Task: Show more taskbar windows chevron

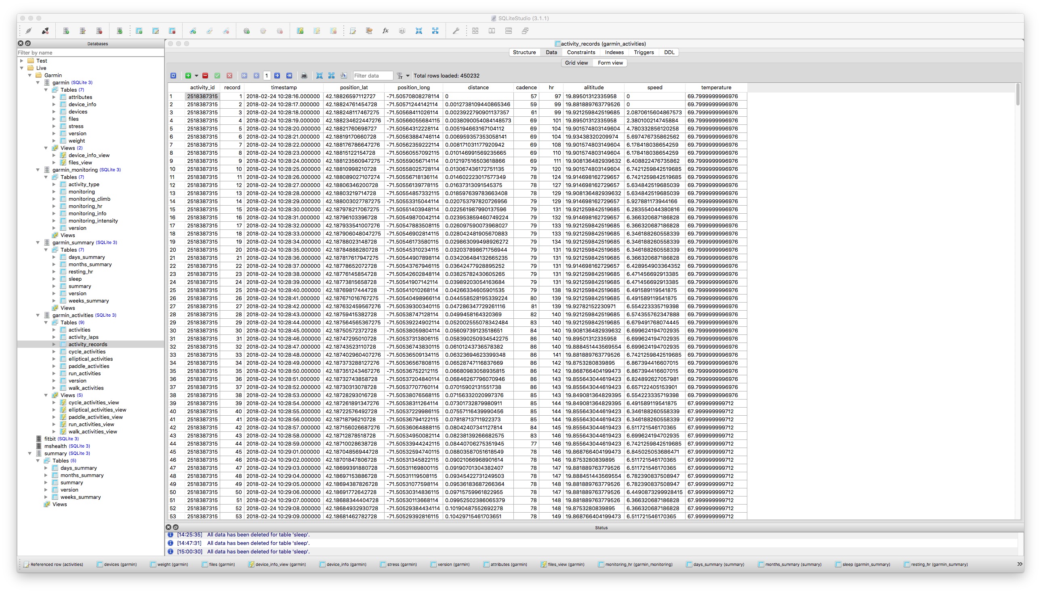Action: click(1020, 564)
